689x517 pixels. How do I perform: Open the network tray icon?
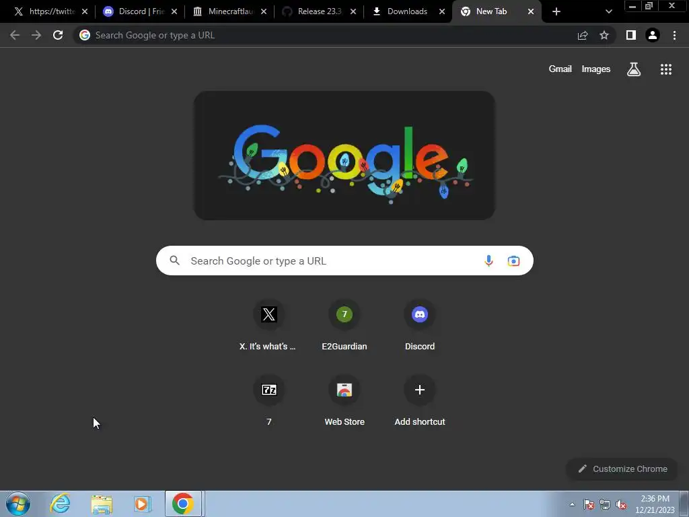tap(605, 504)
